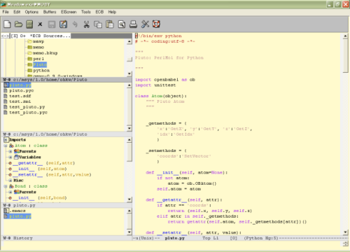Expand Variables under the Atom class
Screen dimensions: 350x252
10,157
